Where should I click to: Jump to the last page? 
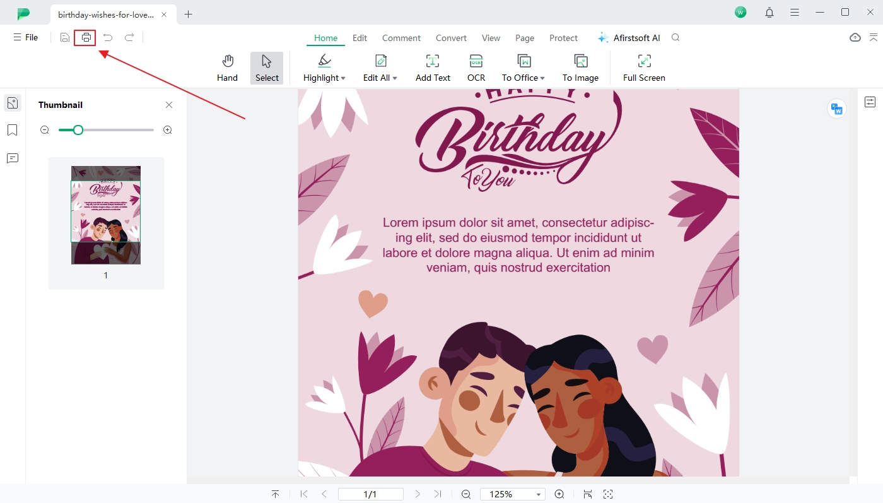(x=438, y=494)
